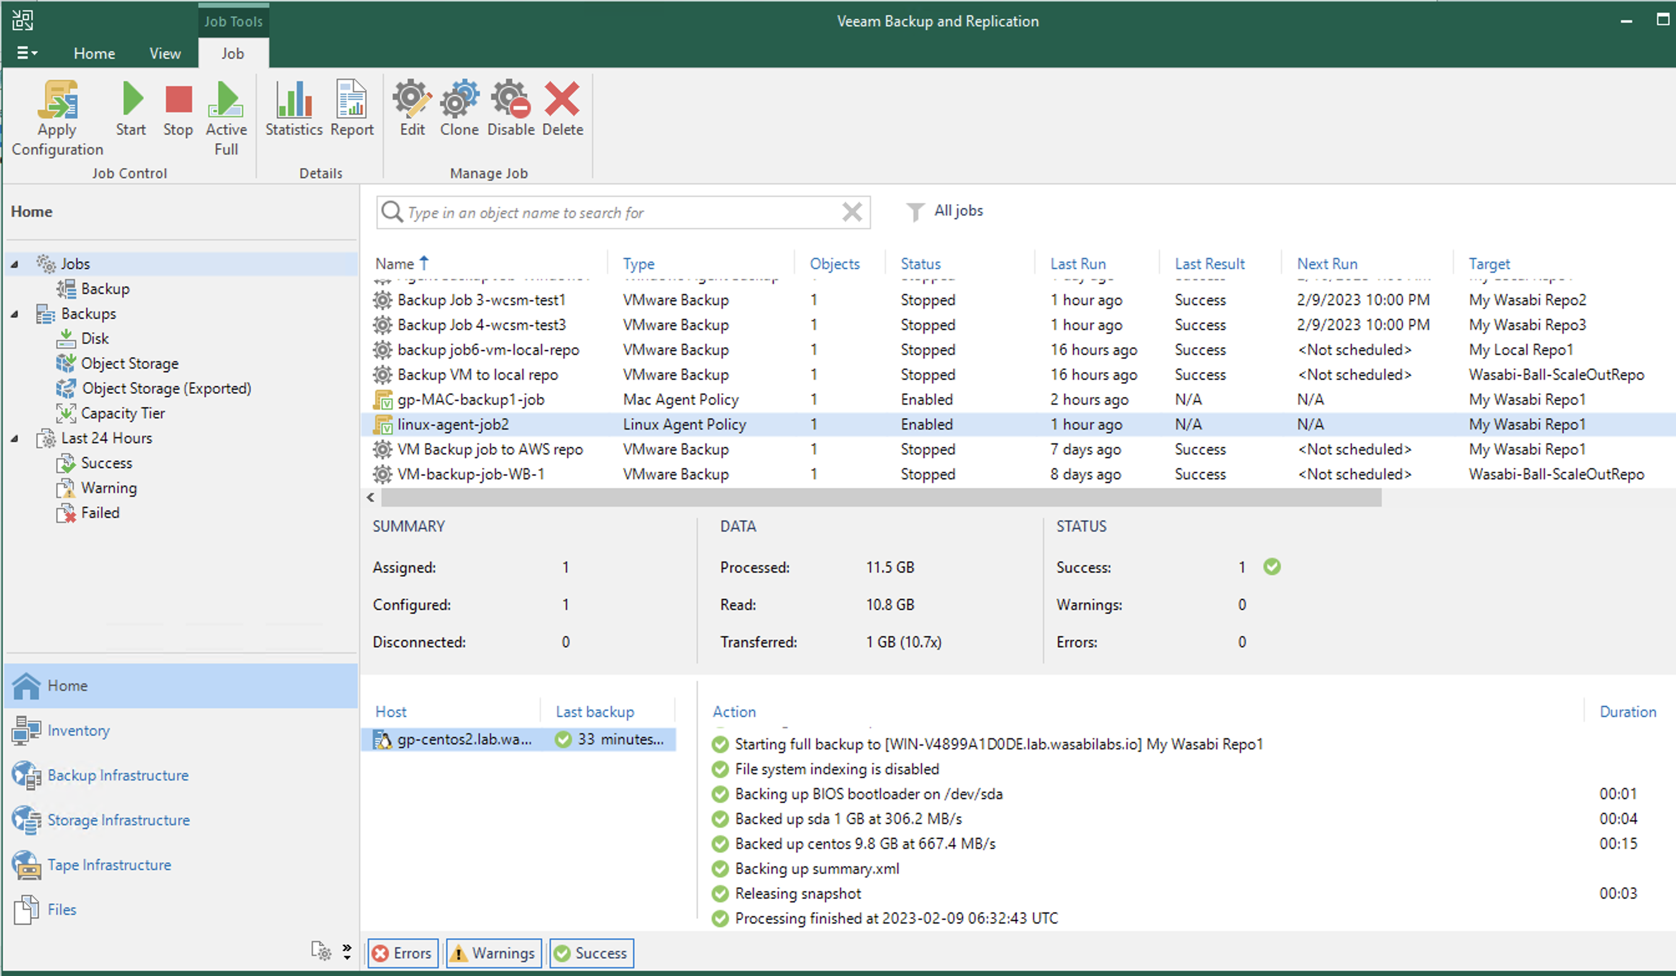Select gp-MAC-backup1-job row

(1017, 400)
